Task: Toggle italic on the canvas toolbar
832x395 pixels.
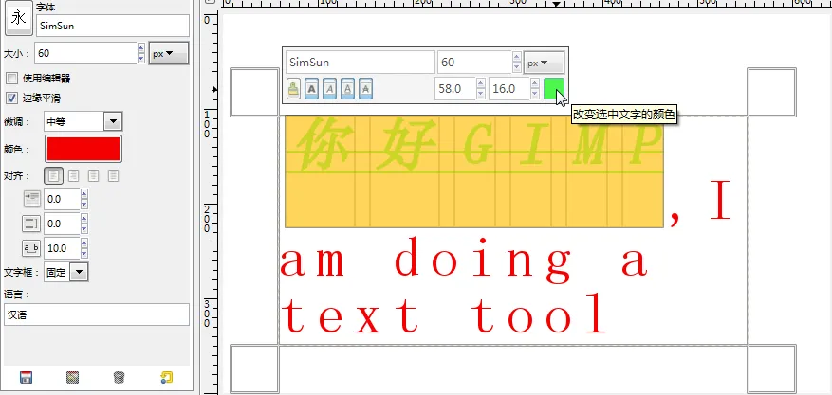Action: click(x=329, y=89)
